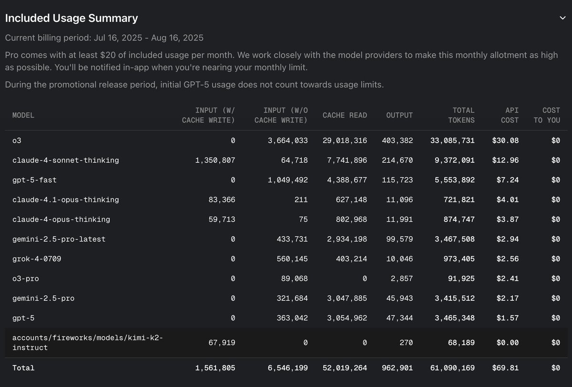Click the billing period date text
This screenshot has width=572, height=387.
[x=104, y=38]
